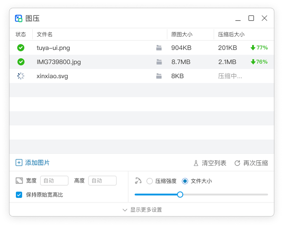Open folder for xinxiao.svg
This screenshot has width=283, height=227.
(159, 76)
